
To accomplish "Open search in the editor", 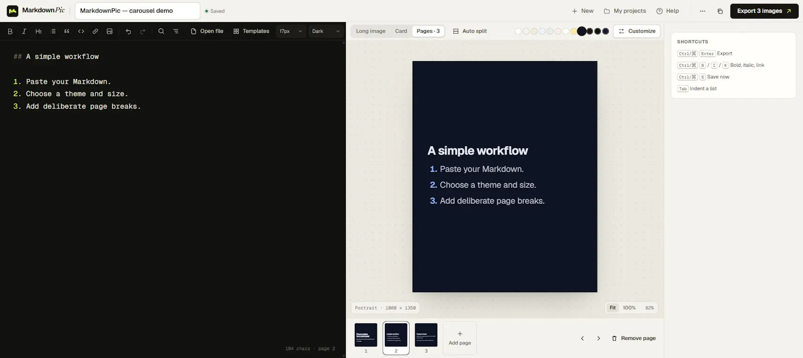I will [161, 31].
